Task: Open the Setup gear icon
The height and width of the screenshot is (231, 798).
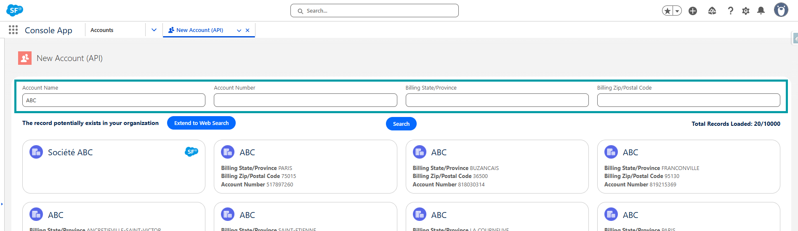Action: (746, 11)
